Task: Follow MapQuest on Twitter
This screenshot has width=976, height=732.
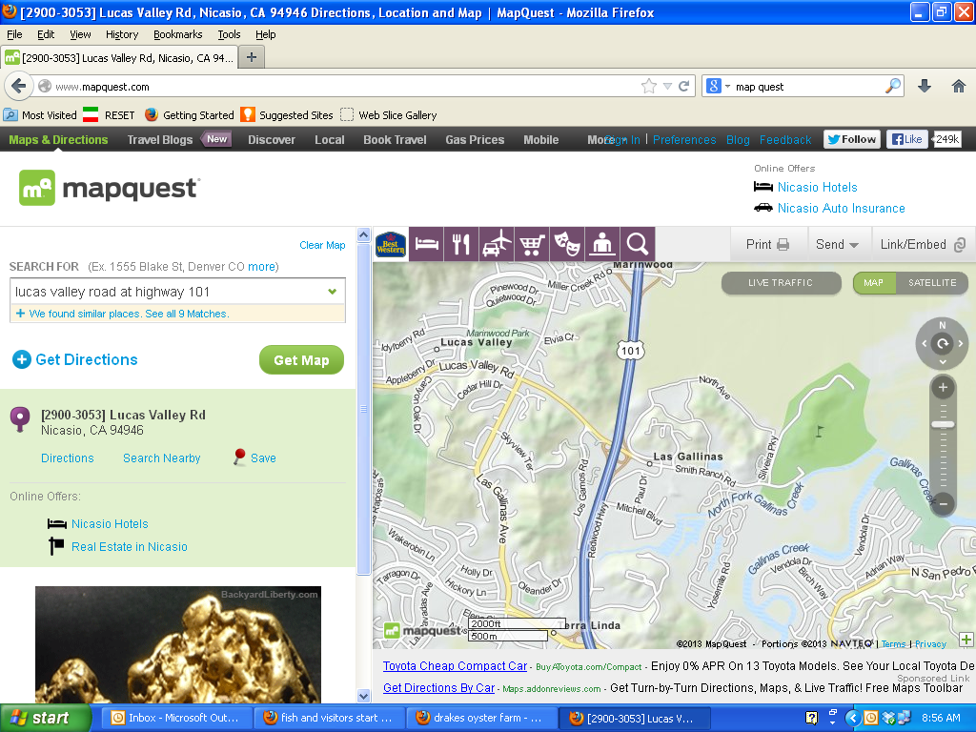Action: (851, 139)
